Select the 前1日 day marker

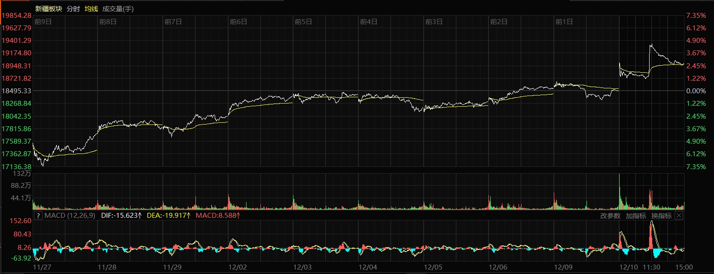tap(564, 21)
